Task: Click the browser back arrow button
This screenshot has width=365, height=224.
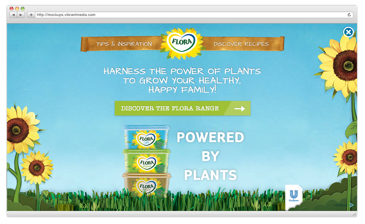Action: click(14, 15)
